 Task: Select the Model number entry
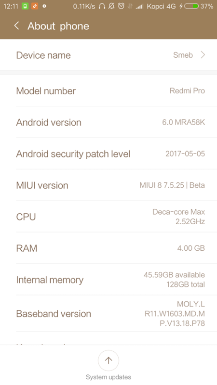[x=108, y=91]
